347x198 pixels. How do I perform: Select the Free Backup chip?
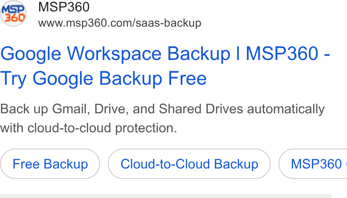(50, 164)
